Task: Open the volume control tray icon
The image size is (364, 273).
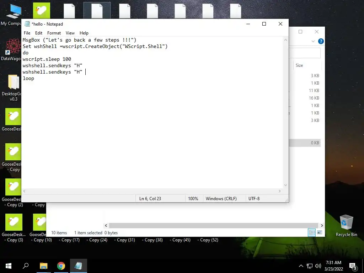Action: click(318, 266)
